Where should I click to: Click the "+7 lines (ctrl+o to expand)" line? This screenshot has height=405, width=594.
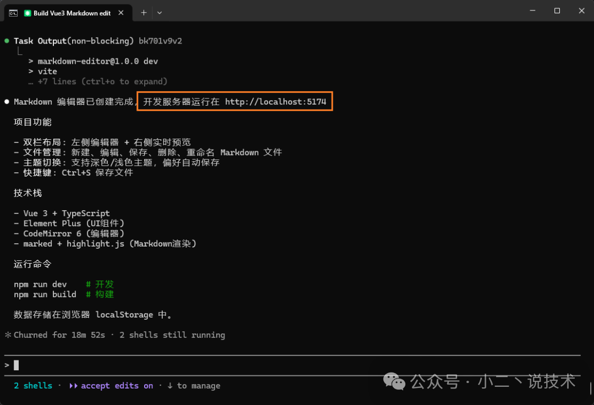(x=98, y=81)
